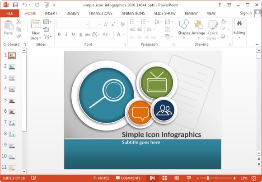Switch to the ANIMATIONS tab

pyautogui.click(x=133, y=14)
